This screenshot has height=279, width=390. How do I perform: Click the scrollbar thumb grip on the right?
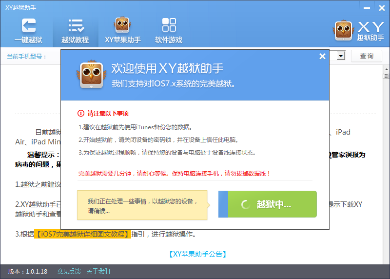pos(386,76)
